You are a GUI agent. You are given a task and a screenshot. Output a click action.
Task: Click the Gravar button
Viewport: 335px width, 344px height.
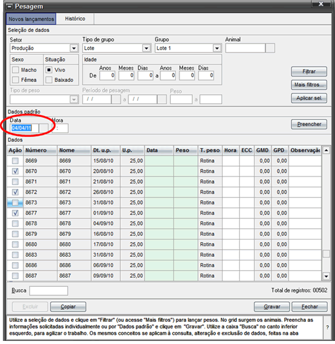272,307
